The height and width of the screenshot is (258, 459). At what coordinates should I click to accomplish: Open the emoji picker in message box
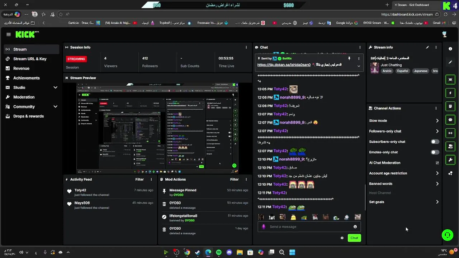(355, 226)
